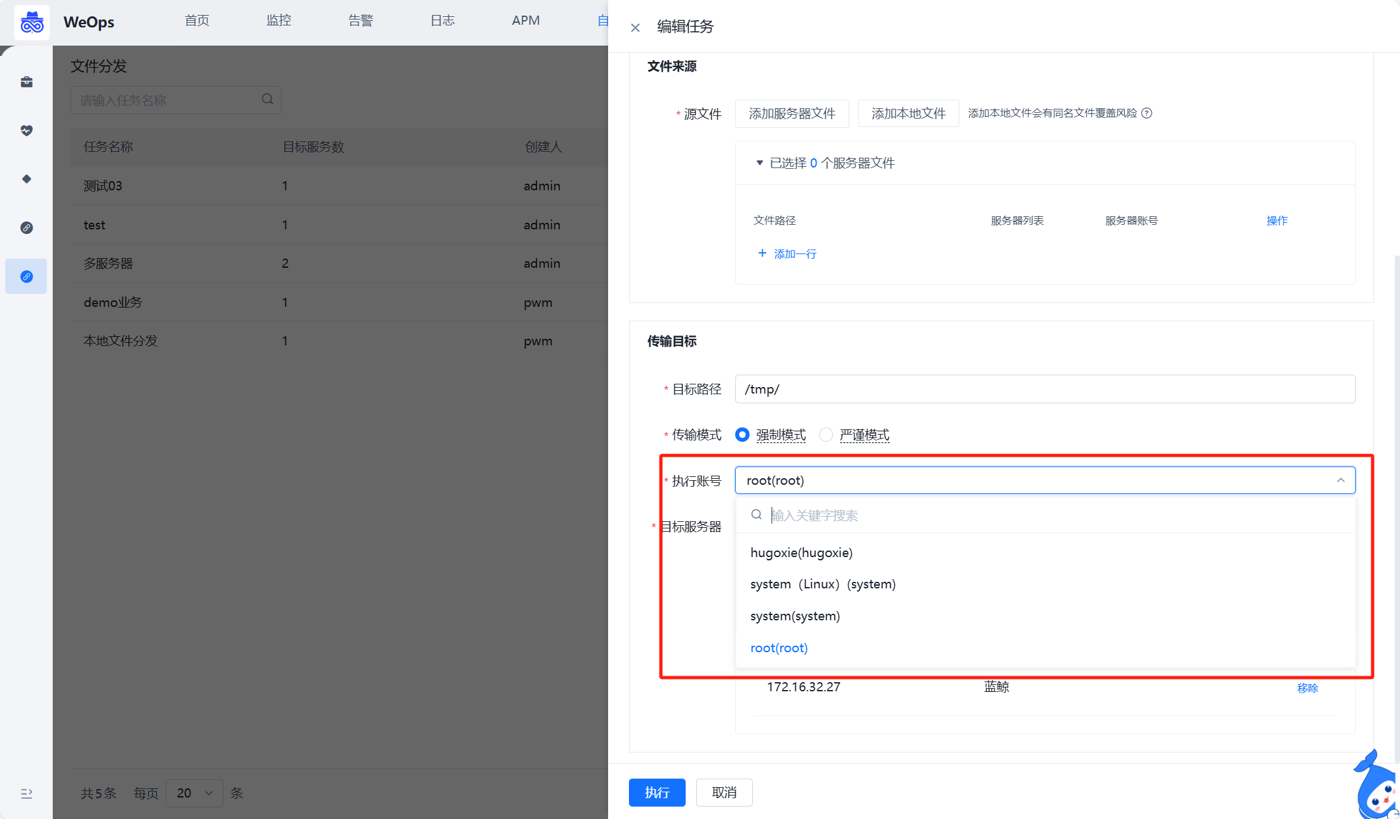
Task: Click the 本地文件分发 task row
Action: pyautogui.click(x=339, y=341)
